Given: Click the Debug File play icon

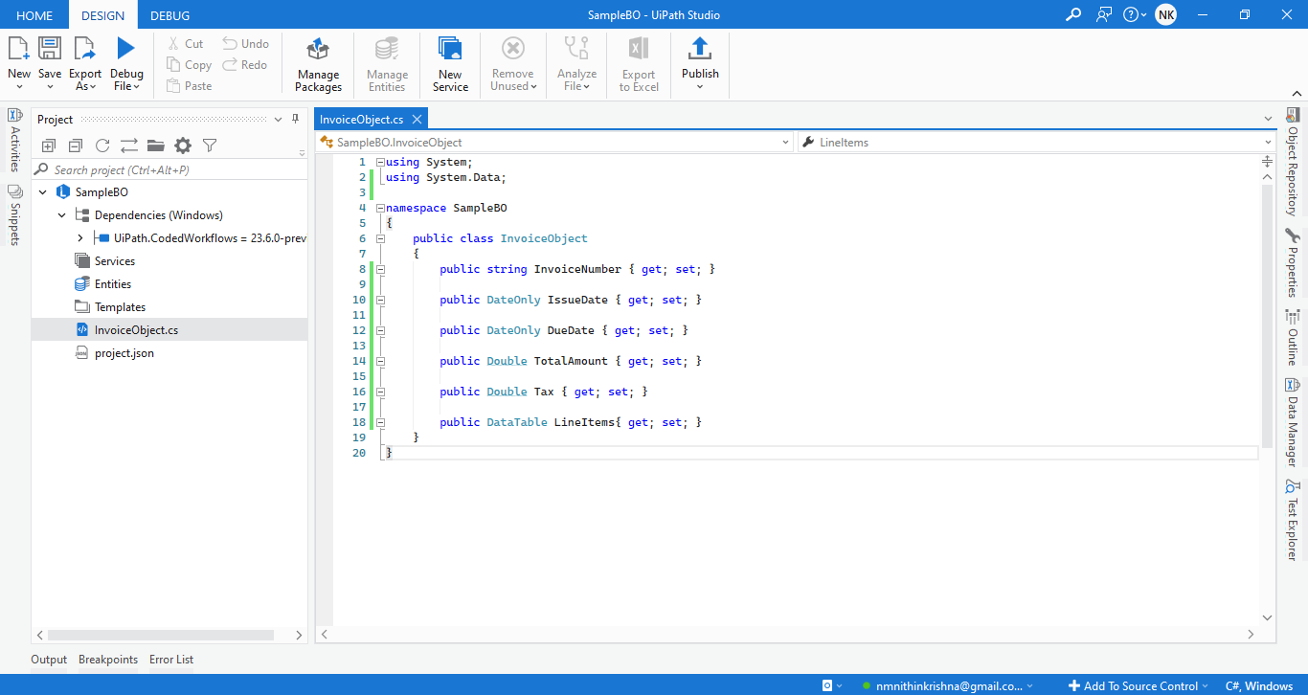Looking at the screenshot, I should (126, 49).
